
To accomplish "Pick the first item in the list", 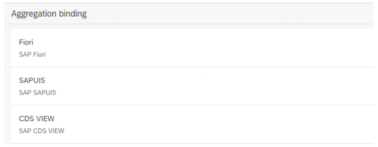I will coord(192,48).
